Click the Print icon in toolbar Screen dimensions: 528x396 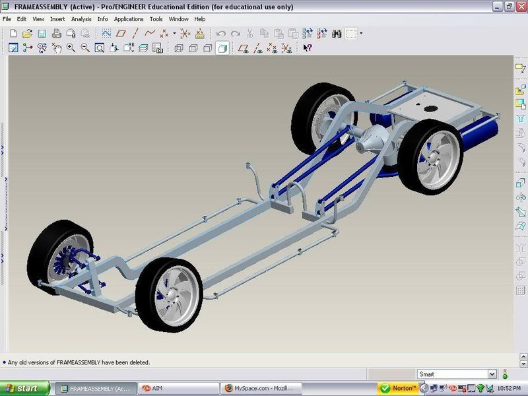[55, 33]
